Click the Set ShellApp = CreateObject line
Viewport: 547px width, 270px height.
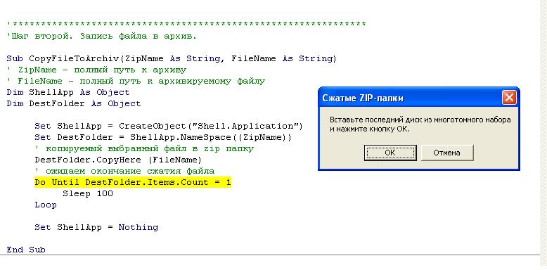coord(169,126)
